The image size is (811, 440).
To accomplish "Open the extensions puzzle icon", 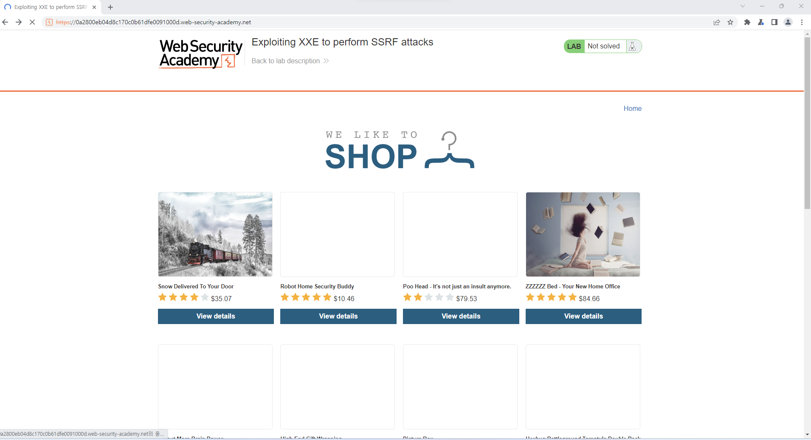I will pyautogui.click(x=747, y=22).
